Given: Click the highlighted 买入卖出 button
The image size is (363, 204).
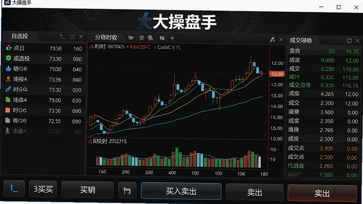Looking at the screenshot, I should [181, 191].
